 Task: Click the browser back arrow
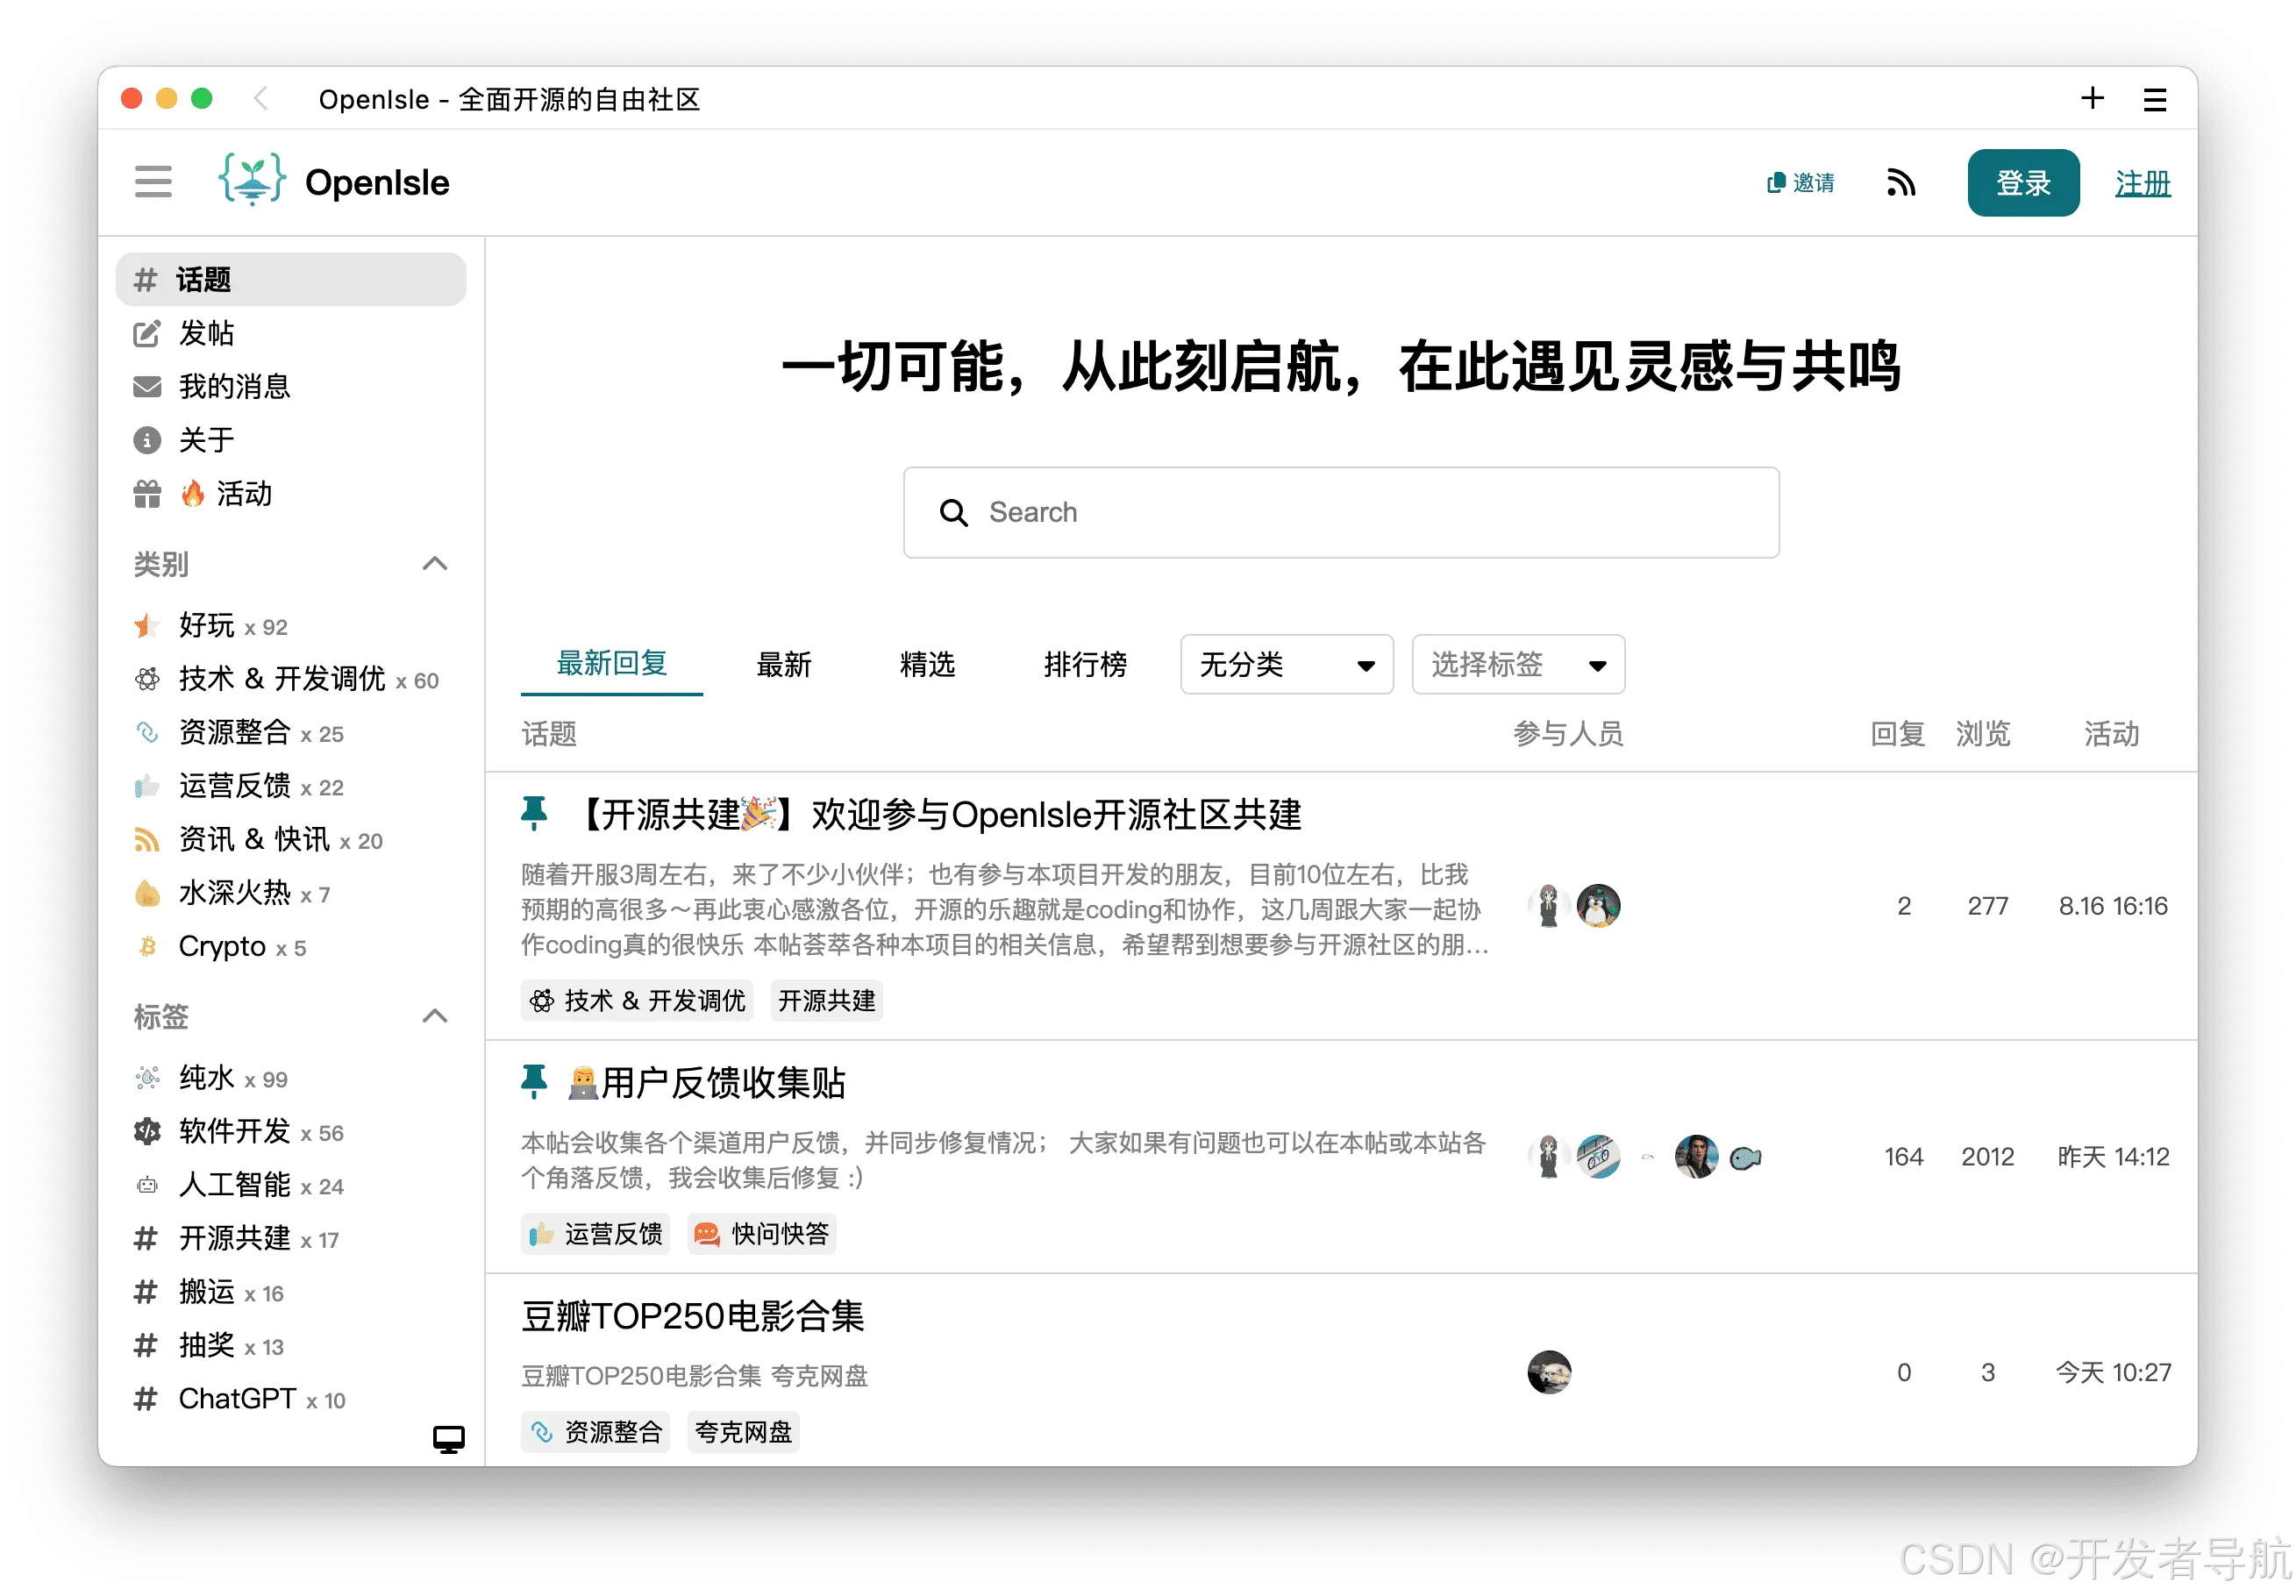(x=261, y=99)
